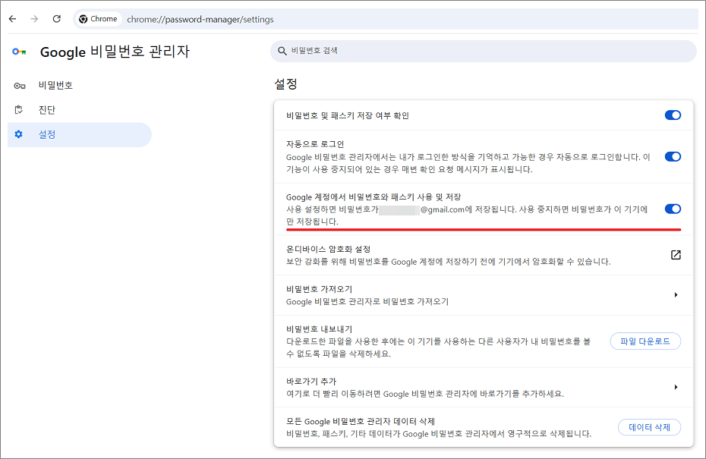Click the 파일 다운로드 button

(x=645, y=341)
